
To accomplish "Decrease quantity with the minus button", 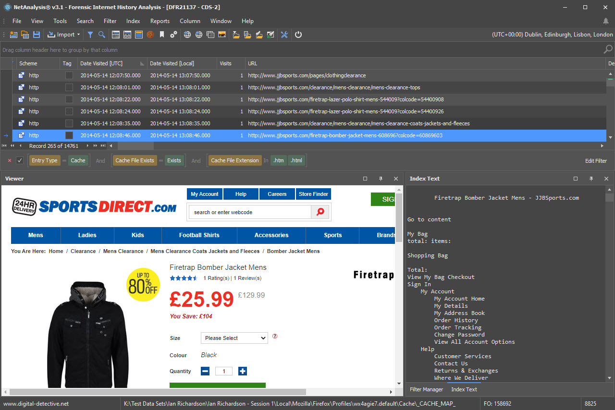I will [x=205, y=371].
